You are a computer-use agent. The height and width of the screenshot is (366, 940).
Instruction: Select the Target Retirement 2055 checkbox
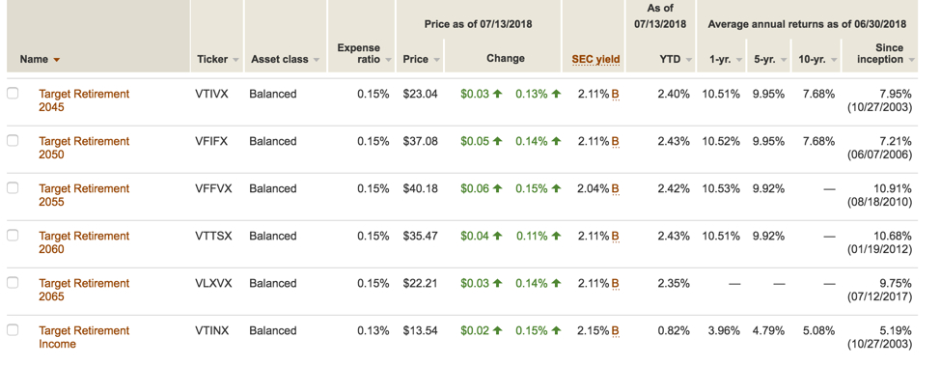pyautogui.click(x=13, y=187)
